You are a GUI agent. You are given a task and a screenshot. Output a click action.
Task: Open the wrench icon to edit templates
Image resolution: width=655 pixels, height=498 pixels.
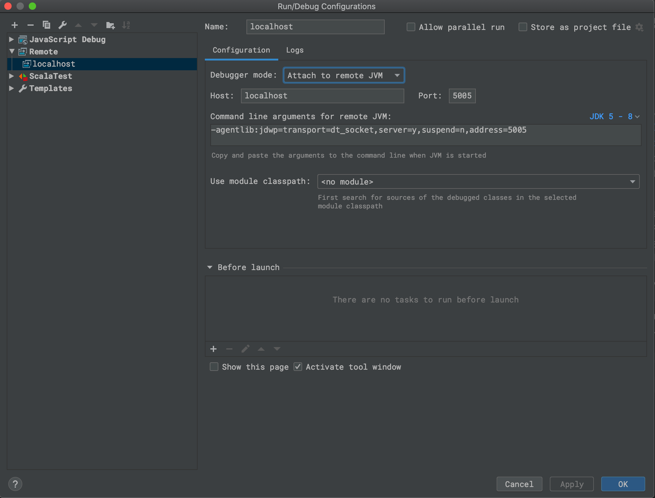pos(63,25)
